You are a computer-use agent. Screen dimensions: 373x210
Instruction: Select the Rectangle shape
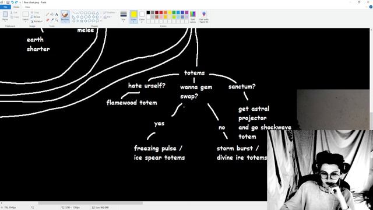point(86,13)
